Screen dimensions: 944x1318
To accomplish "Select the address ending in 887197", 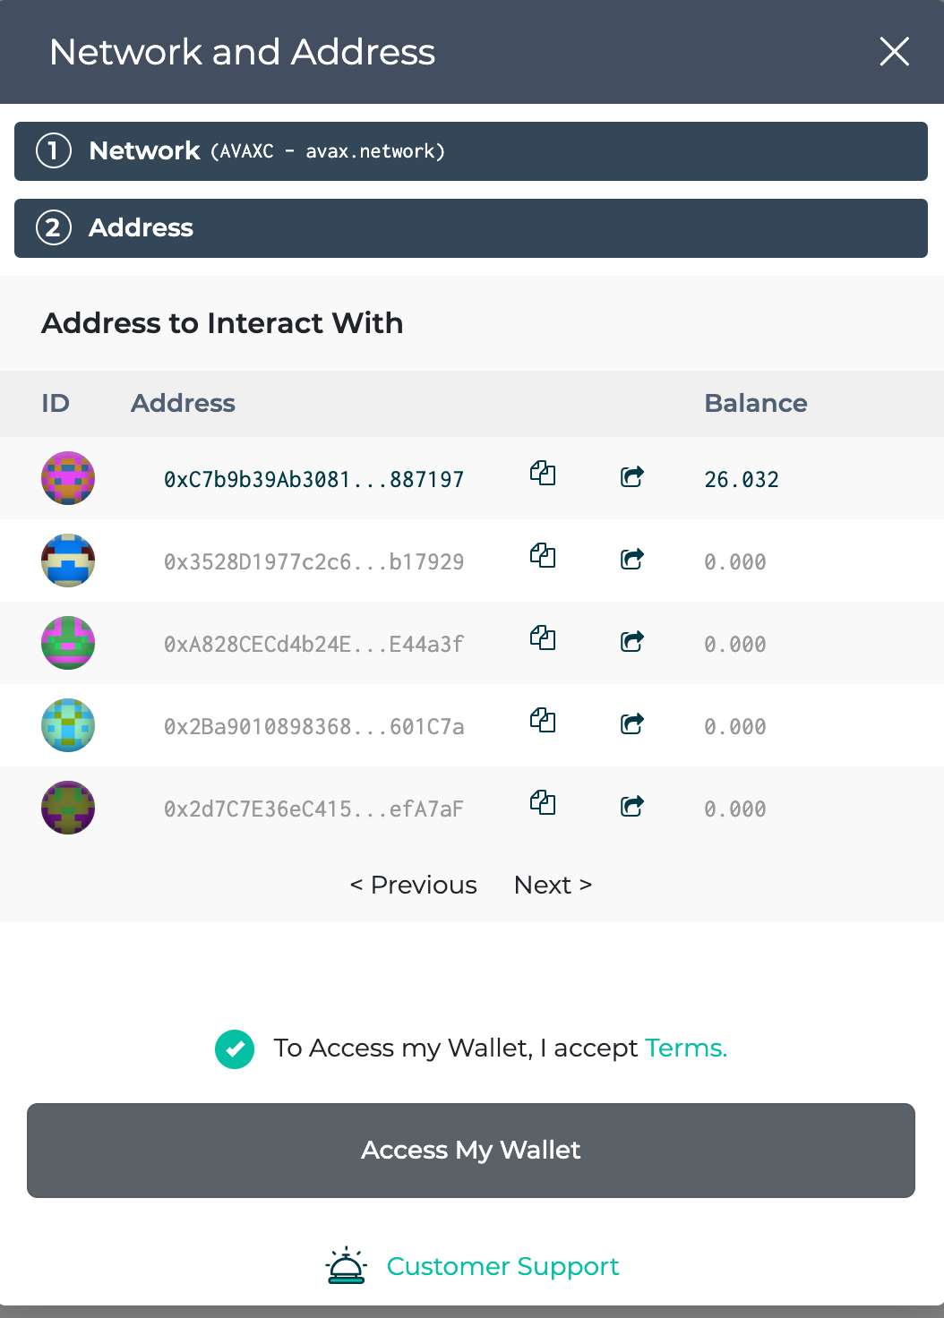I will click(x=315, y=479).
